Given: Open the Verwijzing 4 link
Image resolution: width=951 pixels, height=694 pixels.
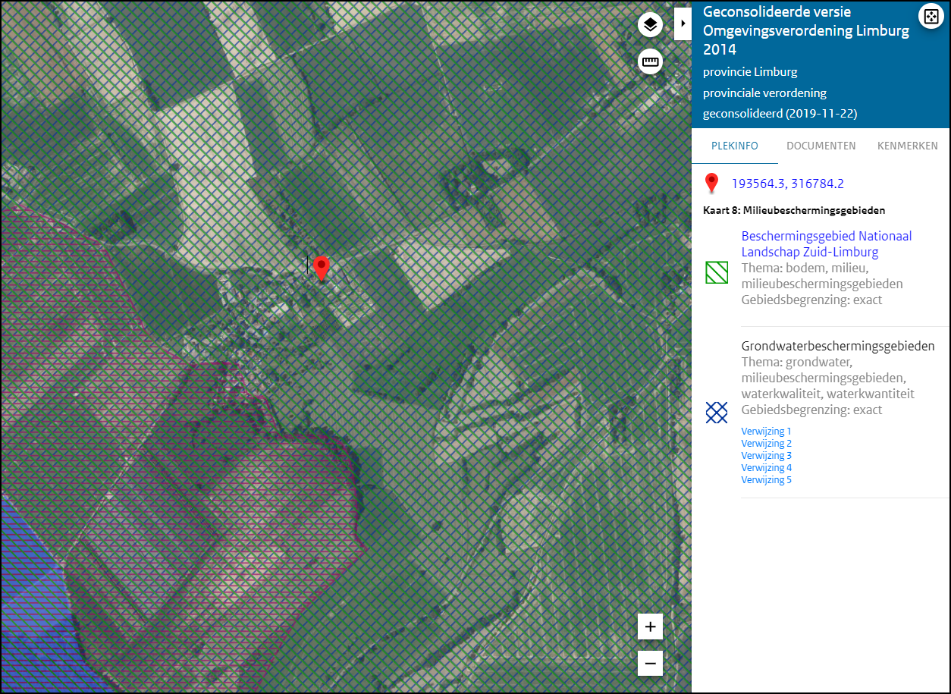Looking at the screenshot, I should point(767,468).
